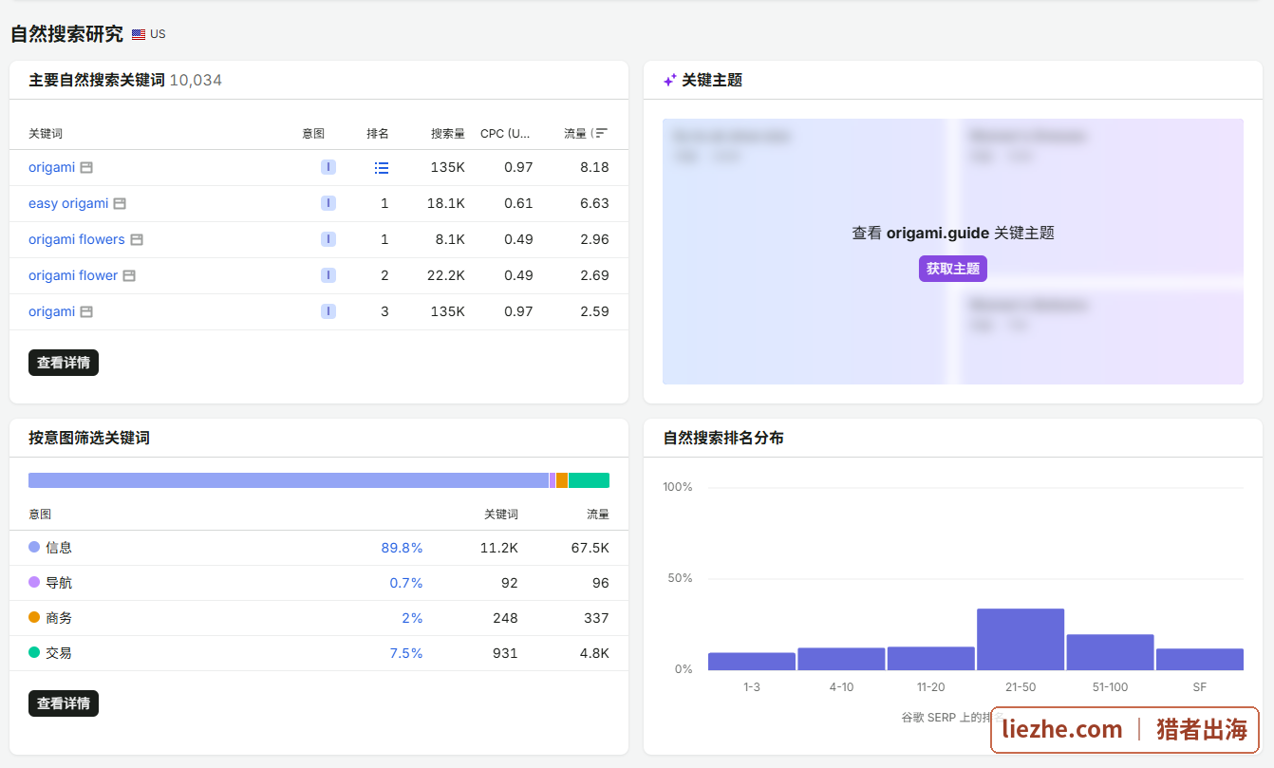Click intent badge in first origami row
This screenshot has height=768, width=1274.
click(x=328, y=167)
